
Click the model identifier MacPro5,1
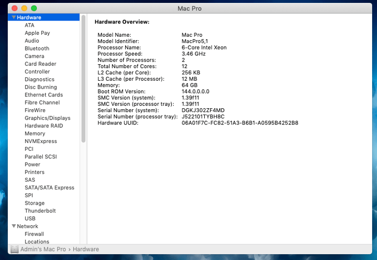pyautogui.click(x=194, y=41)
